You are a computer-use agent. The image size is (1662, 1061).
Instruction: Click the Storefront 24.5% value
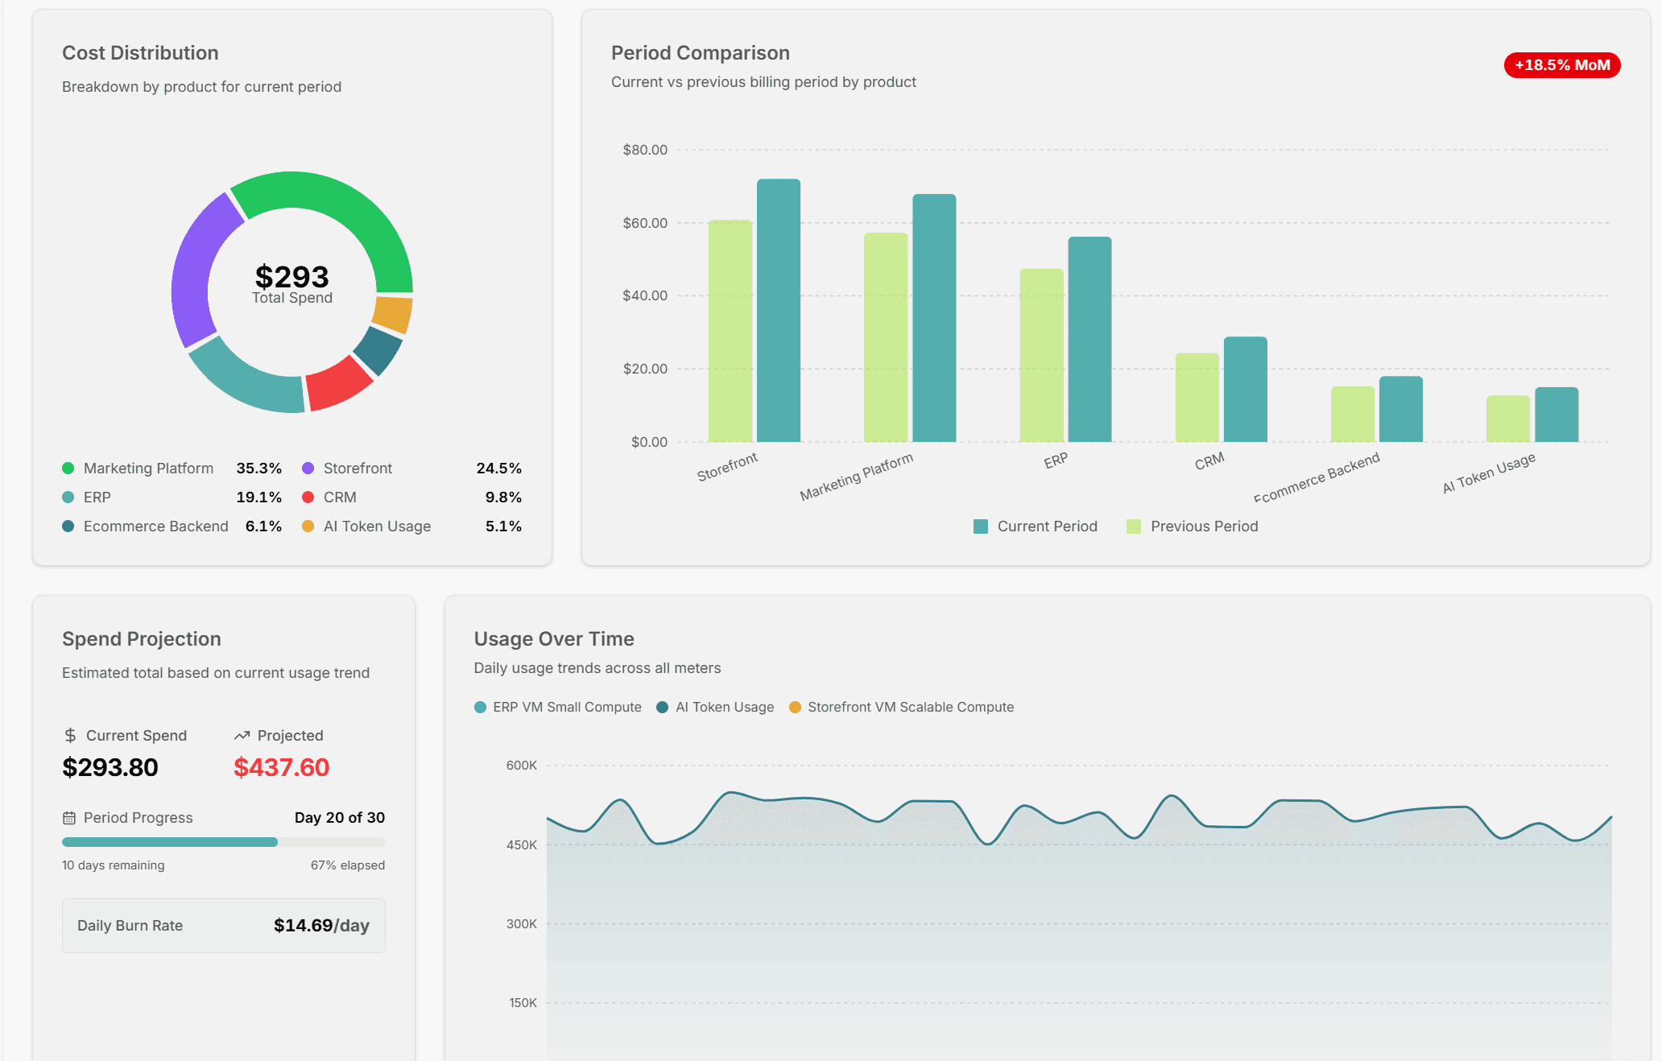pos(499,469)
